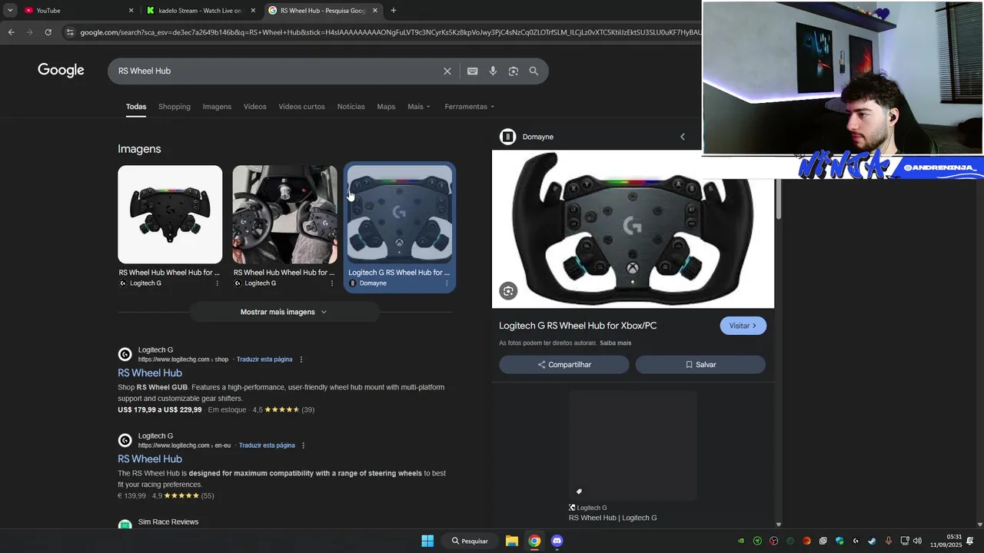
Task: Open File Explorer from taskbar
Action: pos(511,541)
